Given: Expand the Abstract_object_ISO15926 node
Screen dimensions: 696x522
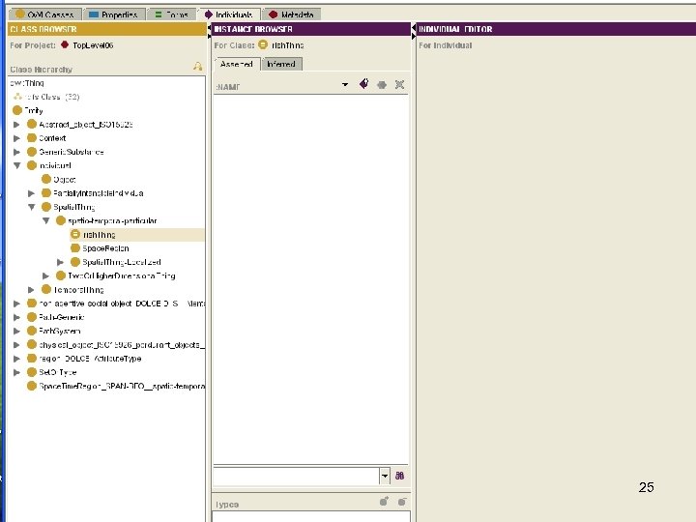Looking at the screenshot, I should [16, 125].
